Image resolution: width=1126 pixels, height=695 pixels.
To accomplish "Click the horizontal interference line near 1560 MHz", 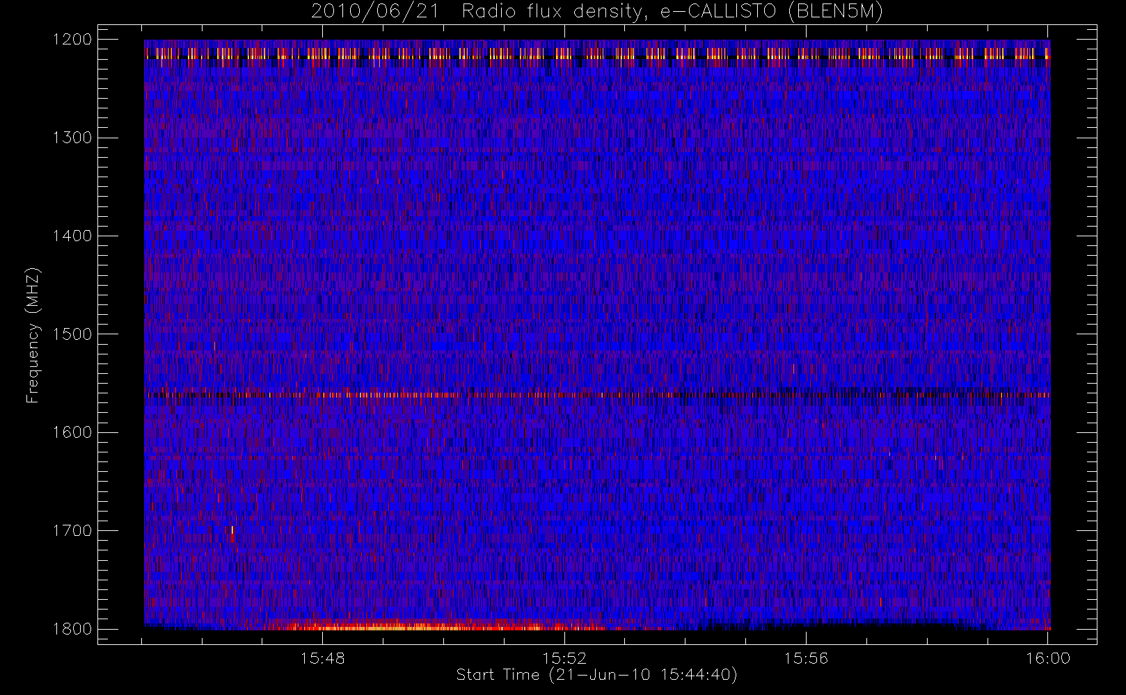I will point(597,395).
